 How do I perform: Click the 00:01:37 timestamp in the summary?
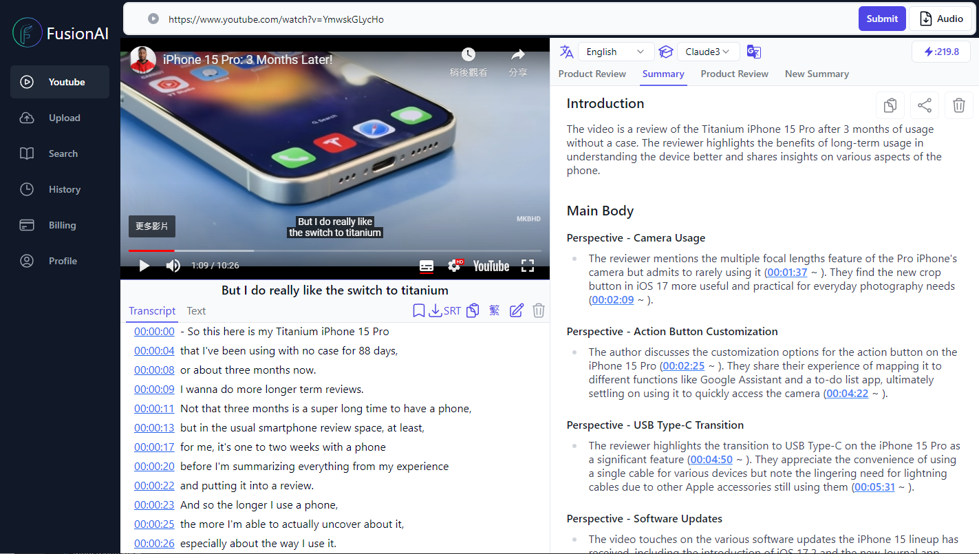[x=787, y=273]
